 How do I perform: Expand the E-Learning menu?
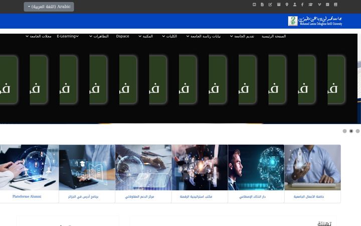coord(68,36)
